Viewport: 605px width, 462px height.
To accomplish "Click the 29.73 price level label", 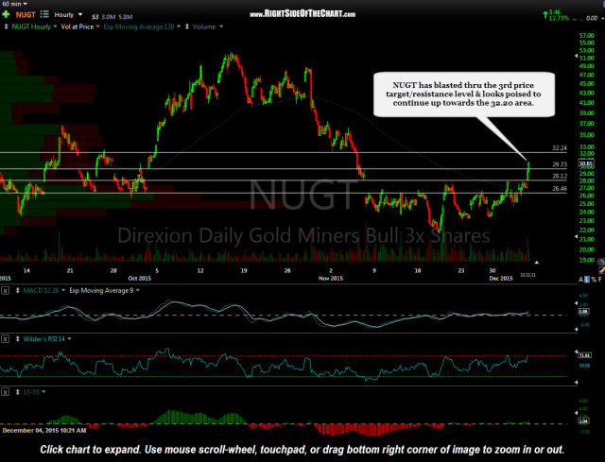I will point(560,164).
